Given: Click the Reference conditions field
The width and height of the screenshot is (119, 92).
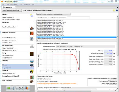Looking at the screenshot, I should pos(85,47).
